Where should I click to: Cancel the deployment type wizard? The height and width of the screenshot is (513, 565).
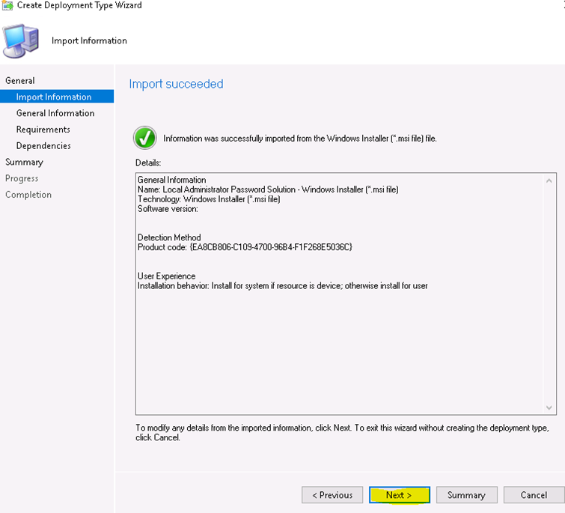[x=534, y=495]
